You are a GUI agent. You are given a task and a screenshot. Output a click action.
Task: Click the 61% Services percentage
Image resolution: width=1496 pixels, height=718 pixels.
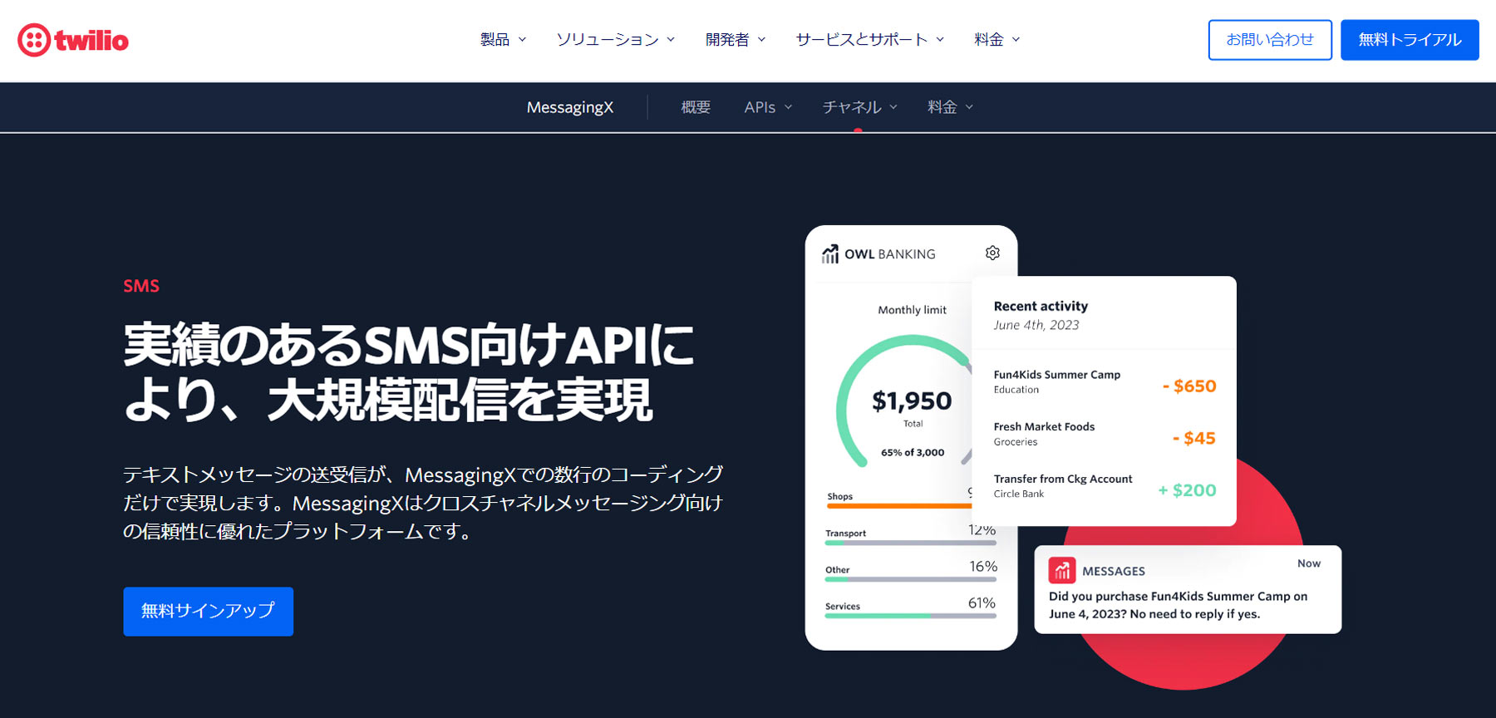pyautogui.click(x=982, y=603)
